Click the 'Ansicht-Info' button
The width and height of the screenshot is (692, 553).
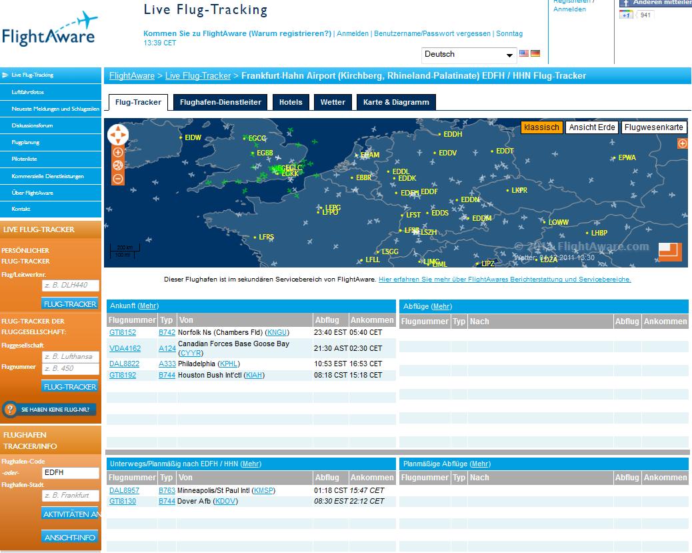click(71, 537)
